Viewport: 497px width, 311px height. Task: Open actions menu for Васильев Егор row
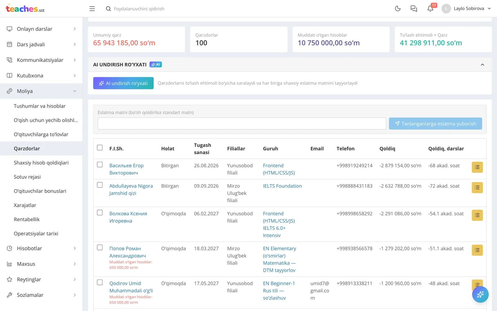pyautogui.click(x=477, y=167)
